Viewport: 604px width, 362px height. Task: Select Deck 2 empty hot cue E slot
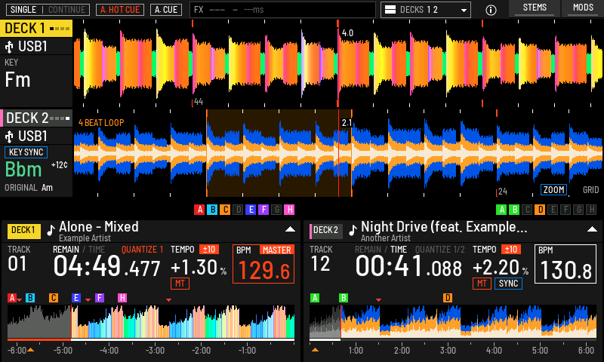(x=553, y=210)
